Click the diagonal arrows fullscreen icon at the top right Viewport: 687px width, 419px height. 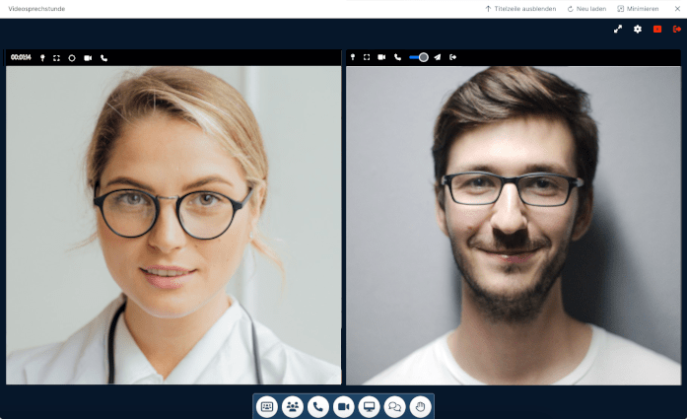(618, 29)
